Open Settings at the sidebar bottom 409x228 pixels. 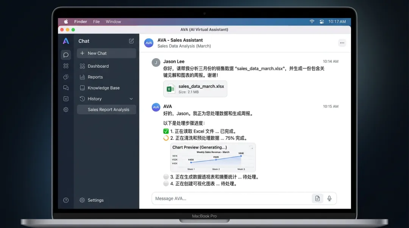[95, 200]
